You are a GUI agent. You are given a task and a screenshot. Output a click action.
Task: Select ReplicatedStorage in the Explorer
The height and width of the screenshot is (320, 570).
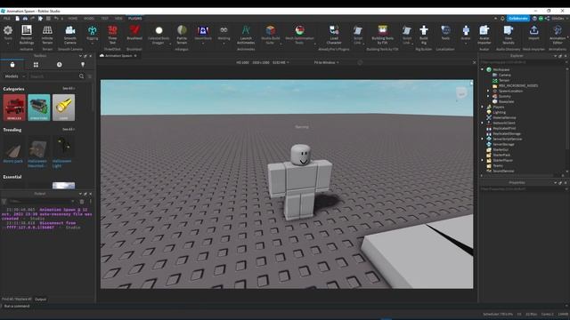coord(507,133)
